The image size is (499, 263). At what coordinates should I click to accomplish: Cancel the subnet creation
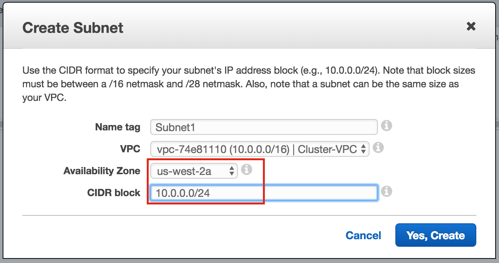(363, 235)
